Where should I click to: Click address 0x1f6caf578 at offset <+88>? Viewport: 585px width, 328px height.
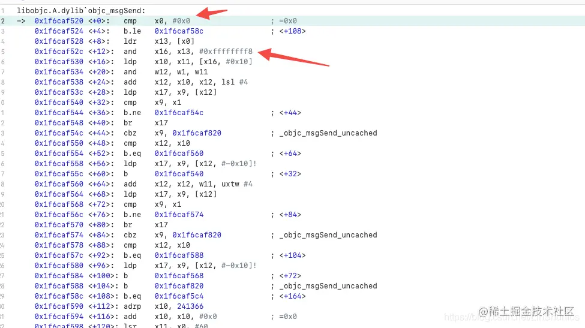[59, 245]
